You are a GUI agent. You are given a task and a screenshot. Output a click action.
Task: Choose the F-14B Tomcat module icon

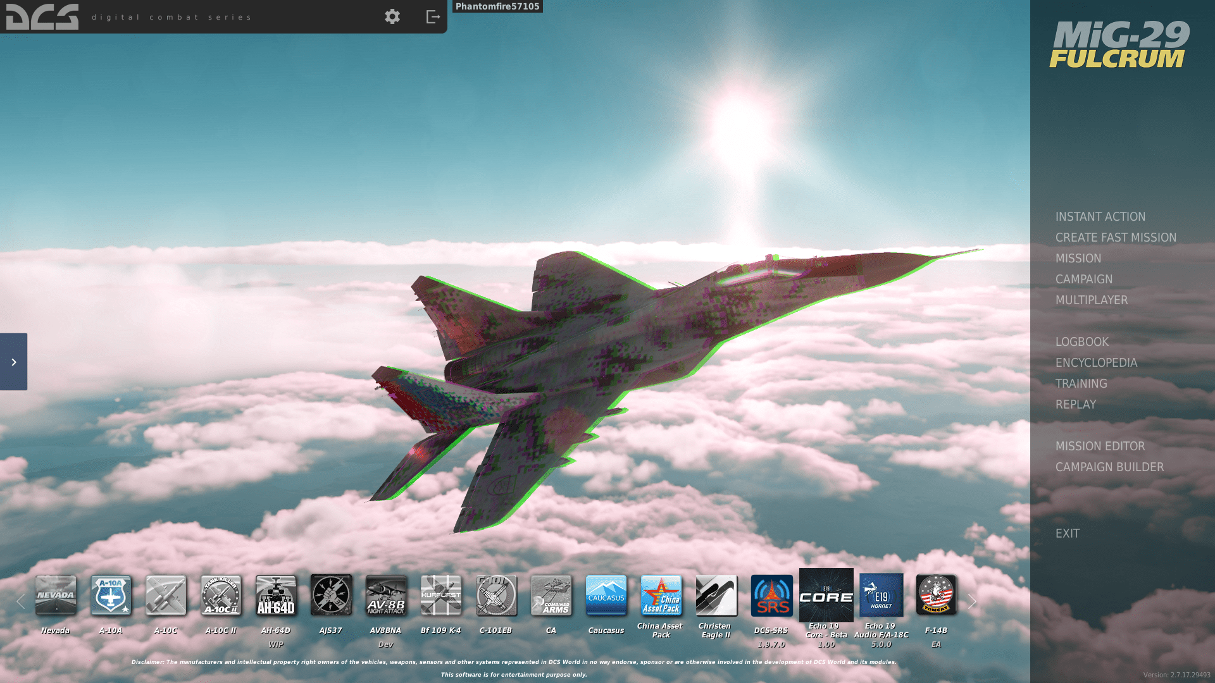[936, 595]
